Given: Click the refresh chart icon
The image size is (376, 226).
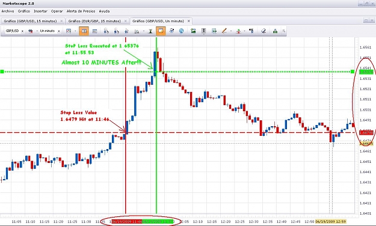Looking at the screenshot, I should (x=171, y=31).
